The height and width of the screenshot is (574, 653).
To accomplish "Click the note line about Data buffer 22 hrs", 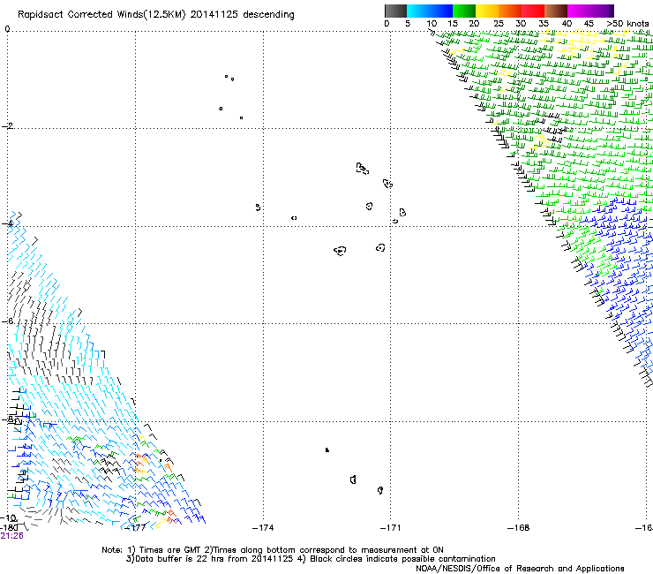I will [311, 559].
